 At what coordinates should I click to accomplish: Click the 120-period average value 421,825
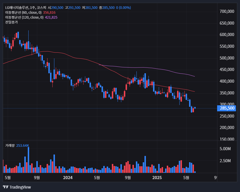(x=51, y=17)
